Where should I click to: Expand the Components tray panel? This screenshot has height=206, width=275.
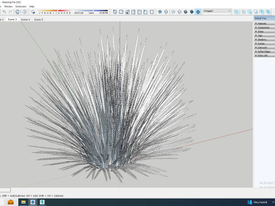[265, 27]
